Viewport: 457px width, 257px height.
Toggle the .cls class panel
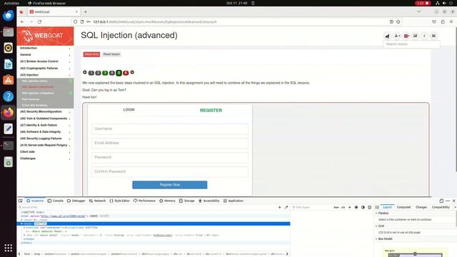pyautogui.click(x=343, y=207)
